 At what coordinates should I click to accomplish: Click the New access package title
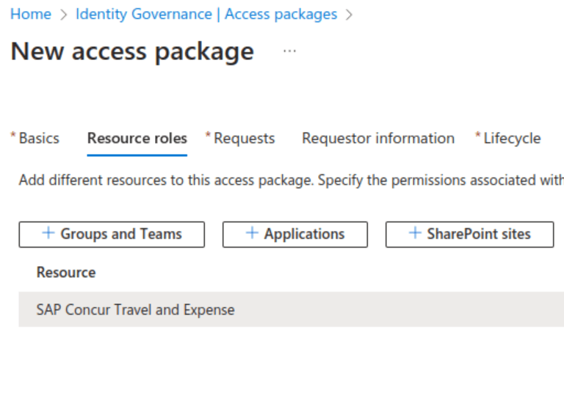tap(132, 51)
